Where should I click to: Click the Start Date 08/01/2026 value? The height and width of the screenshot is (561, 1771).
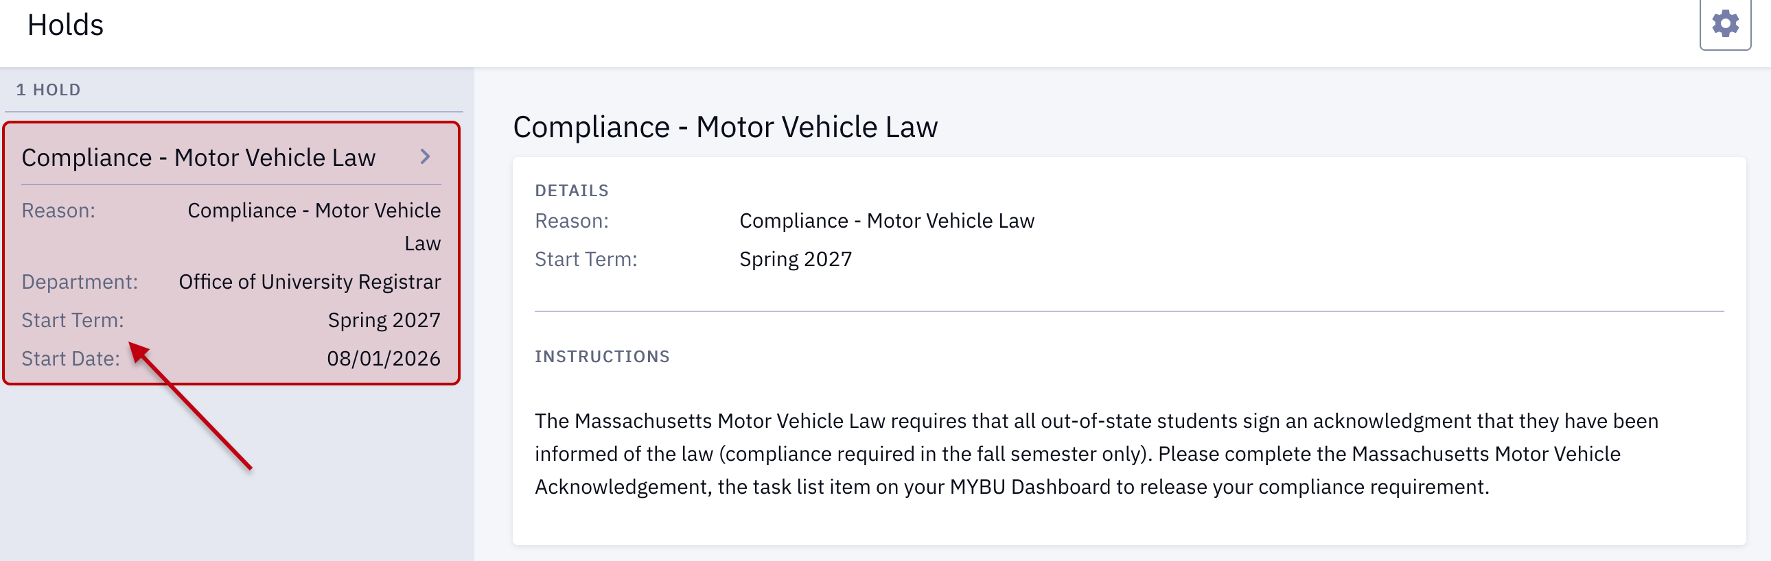pyautogui.click(x=384, y=359)
